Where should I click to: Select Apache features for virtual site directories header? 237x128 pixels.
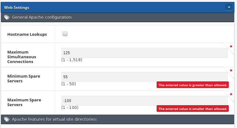[x=117, y=119]
